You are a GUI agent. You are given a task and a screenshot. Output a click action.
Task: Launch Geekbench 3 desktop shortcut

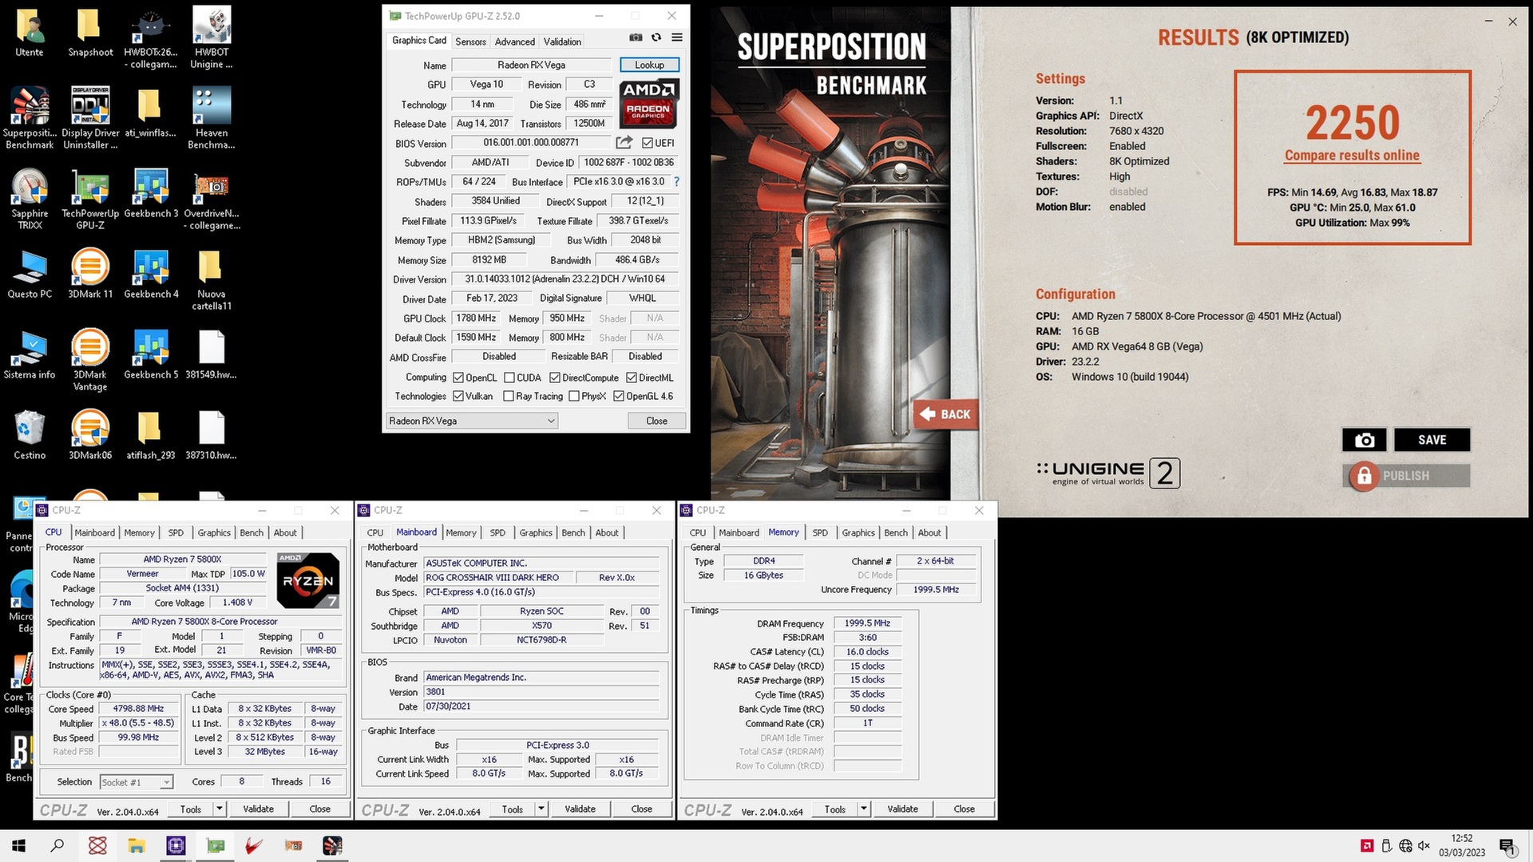pyautogui.click(x=151, y=193)
